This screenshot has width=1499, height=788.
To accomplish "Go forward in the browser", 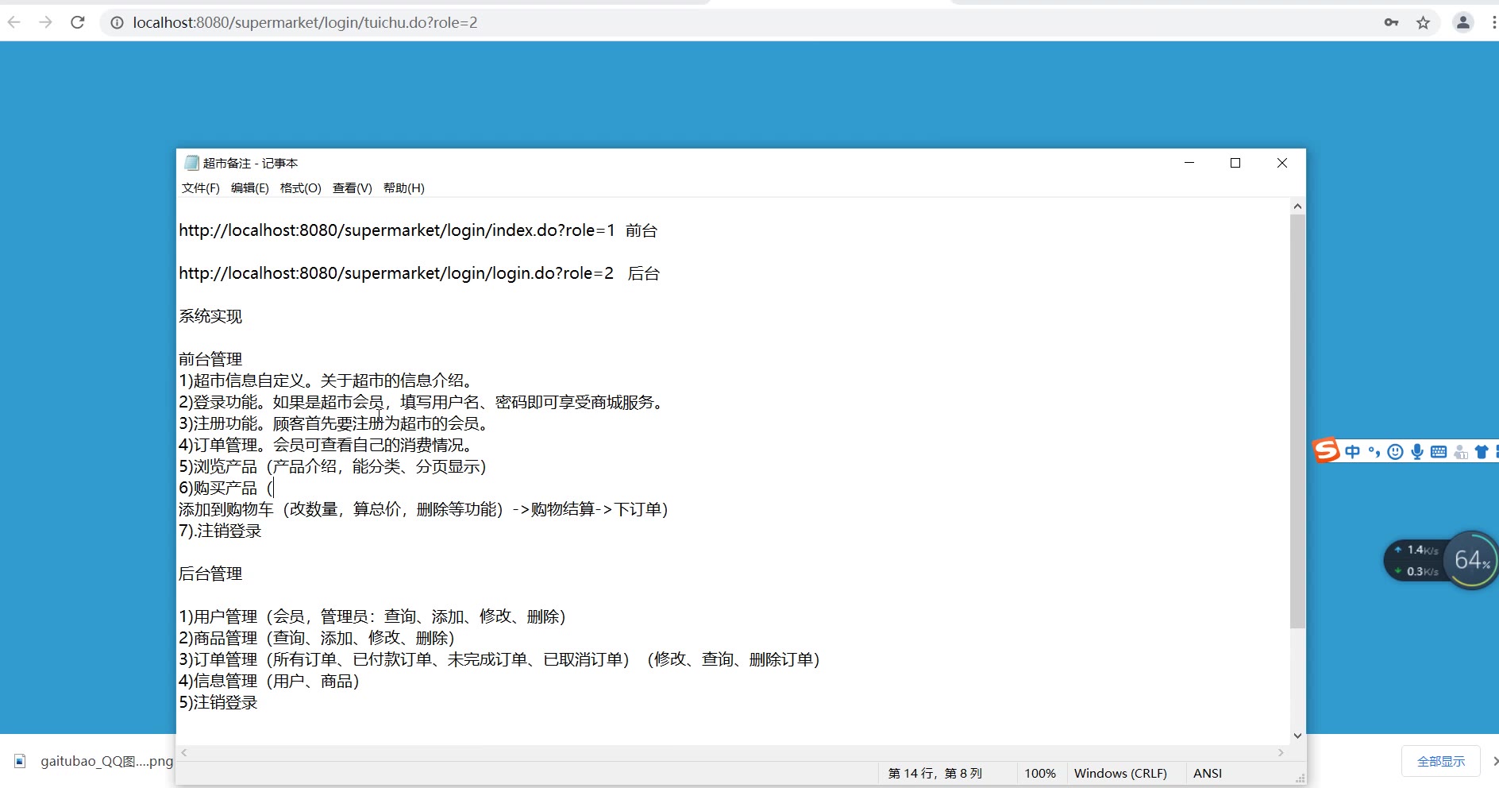I will [45, 22].
